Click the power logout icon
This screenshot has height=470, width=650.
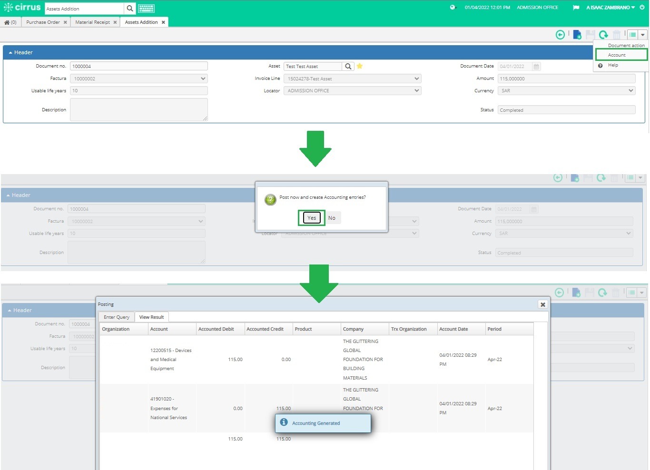[x=642, y=8]
